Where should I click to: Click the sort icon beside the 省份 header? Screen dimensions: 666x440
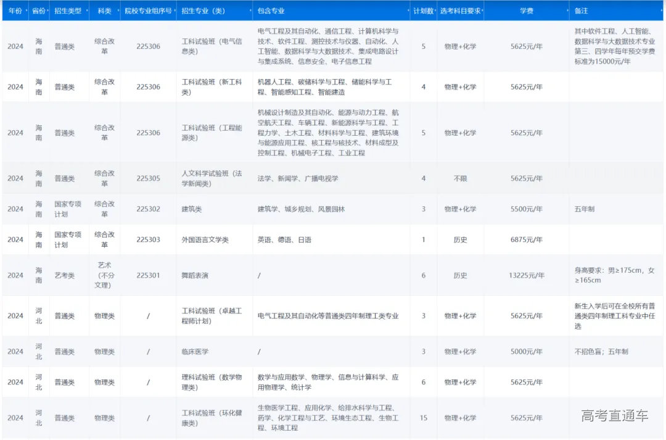tap(47, 10)
